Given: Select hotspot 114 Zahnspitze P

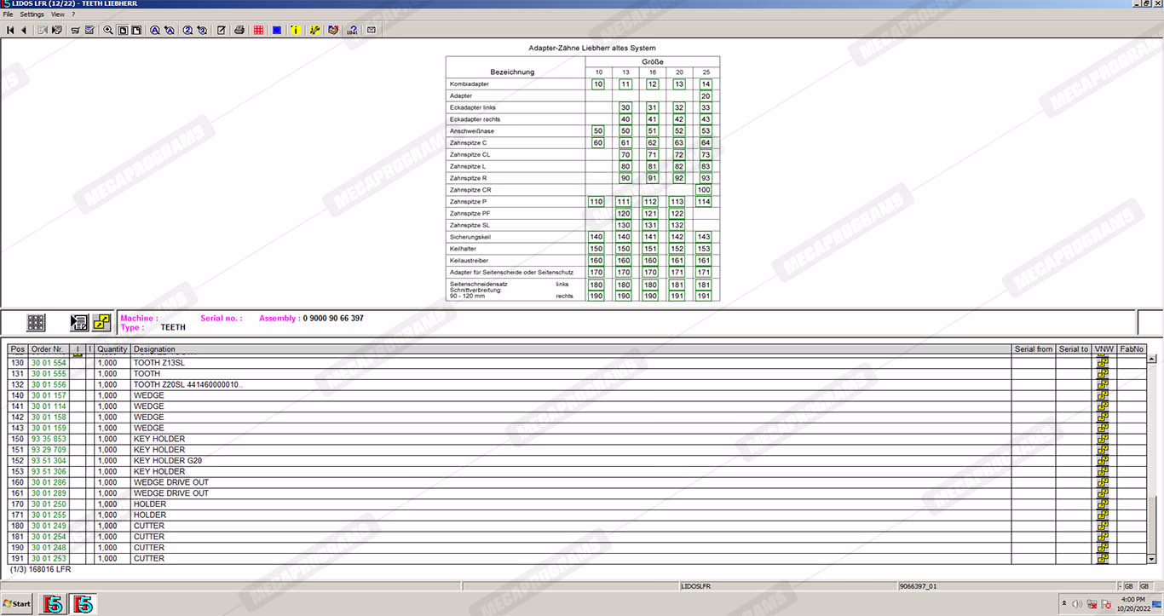Looking at the screenshot, I should [x=704, y=202].
